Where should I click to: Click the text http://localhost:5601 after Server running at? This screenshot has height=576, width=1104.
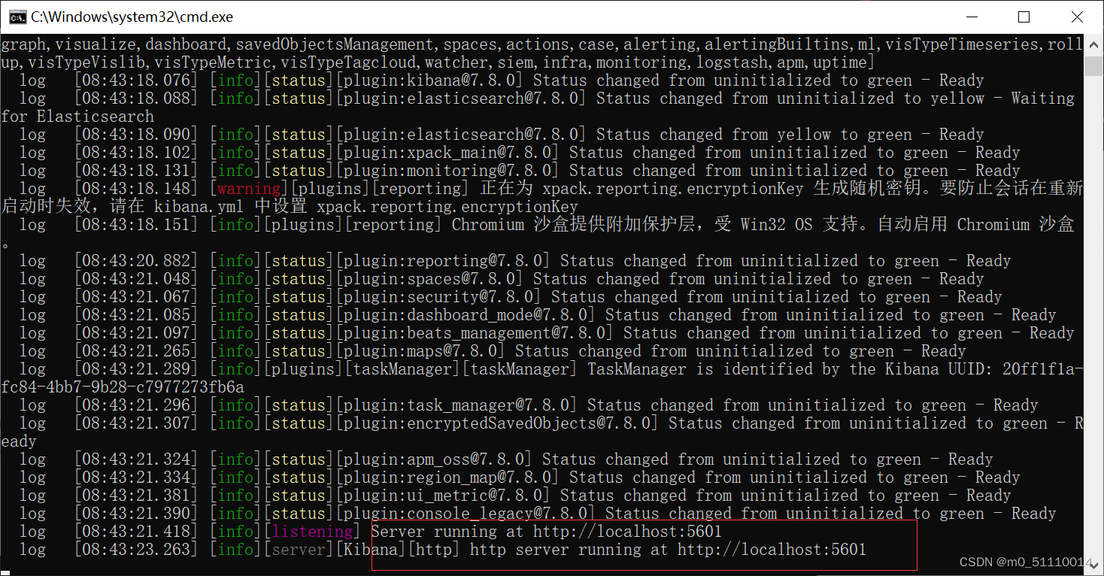point(628,532)
